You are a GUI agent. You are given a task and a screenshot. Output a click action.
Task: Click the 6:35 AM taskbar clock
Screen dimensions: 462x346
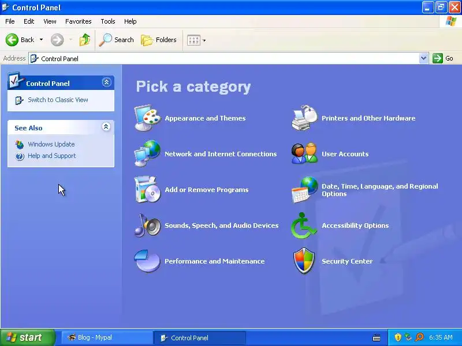click(x=441, y=337)
